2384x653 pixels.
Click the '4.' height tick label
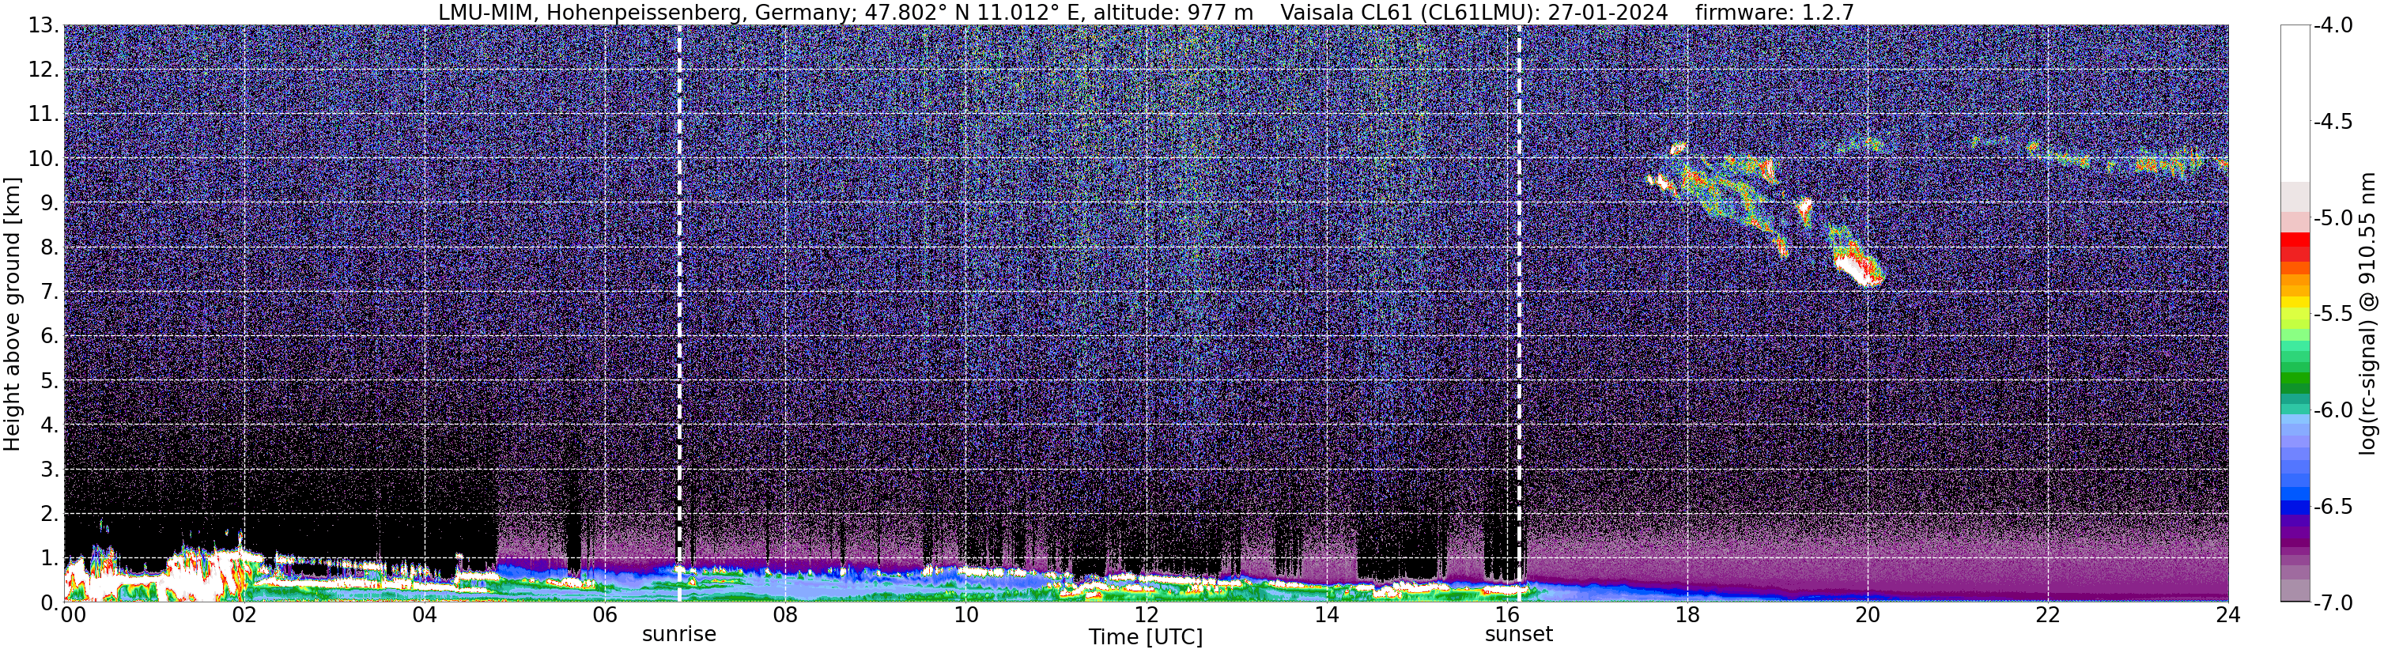pyautogui.click(x=49, y=425)
